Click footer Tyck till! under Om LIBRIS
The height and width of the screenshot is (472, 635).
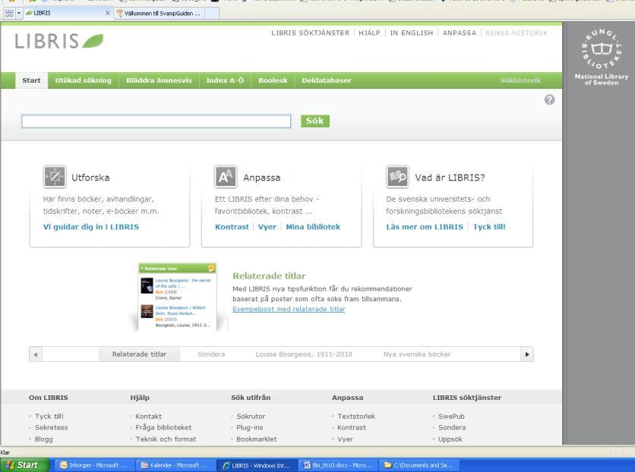[x=49, y=416]
